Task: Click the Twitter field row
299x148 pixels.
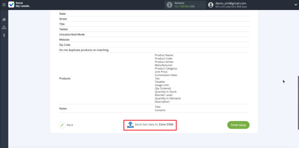Action: (x=154, y=29)
